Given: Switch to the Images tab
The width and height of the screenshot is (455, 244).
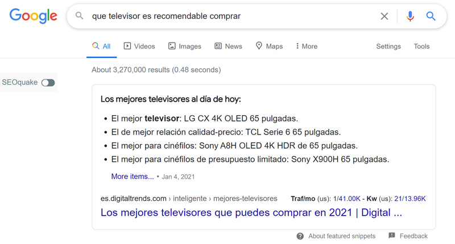Looking at the screenshot, I should (184, 47).
